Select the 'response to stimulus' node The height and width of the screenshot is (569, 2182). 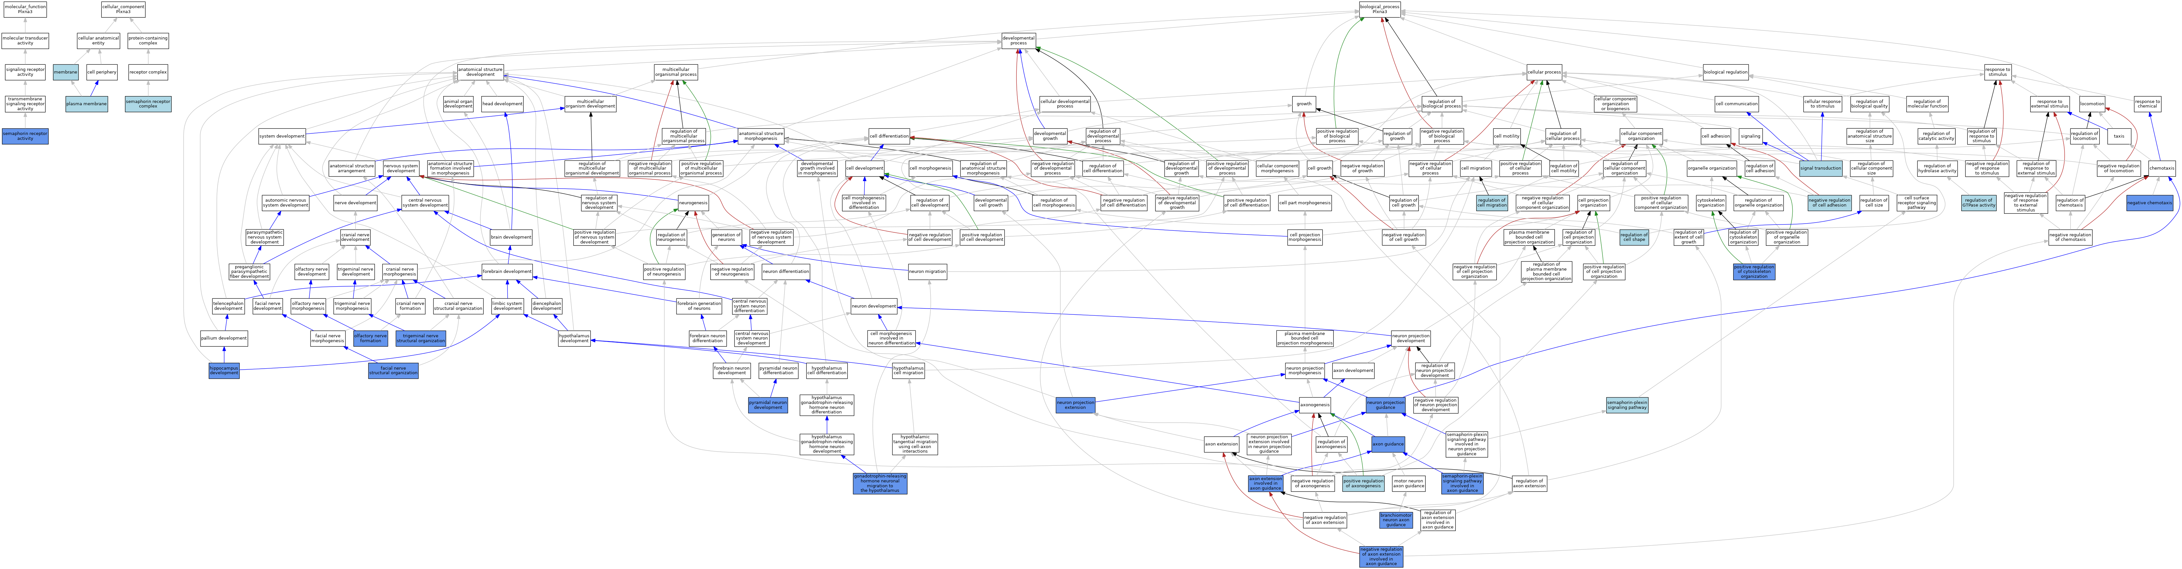point(1997,73)
